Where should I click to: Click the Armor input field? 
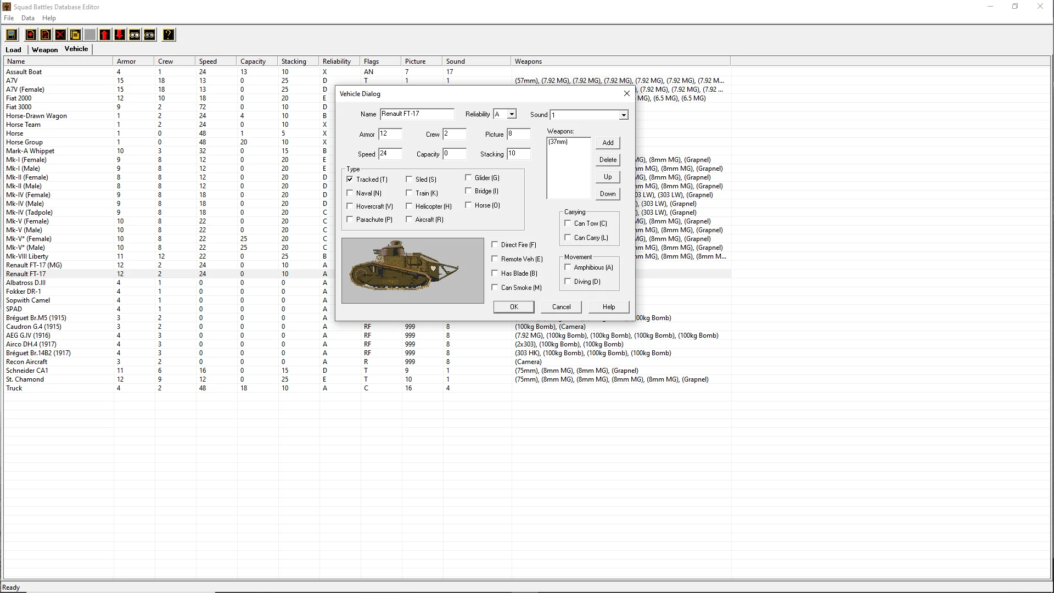tap(390, 134)
